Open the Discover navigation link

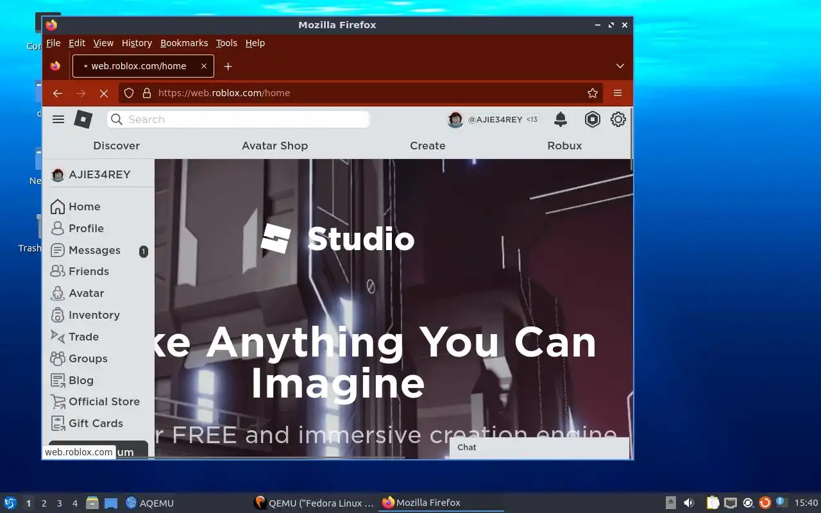pos(116,146)
